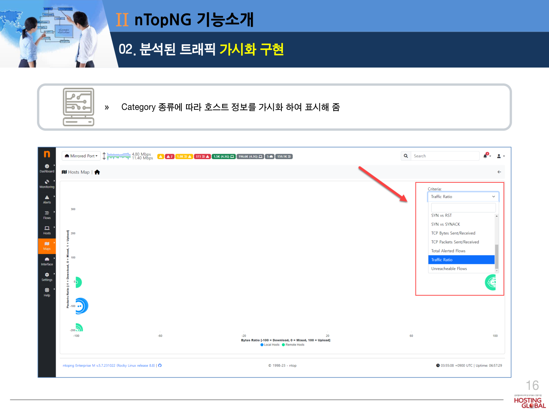This screenshot has width=549, height=412.
Task: Click the green bubble near 0 on axis
Action: click(78, 282)
